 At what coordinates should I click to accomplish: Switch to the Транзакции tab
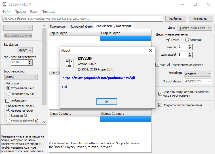click(x=58, y=26)
